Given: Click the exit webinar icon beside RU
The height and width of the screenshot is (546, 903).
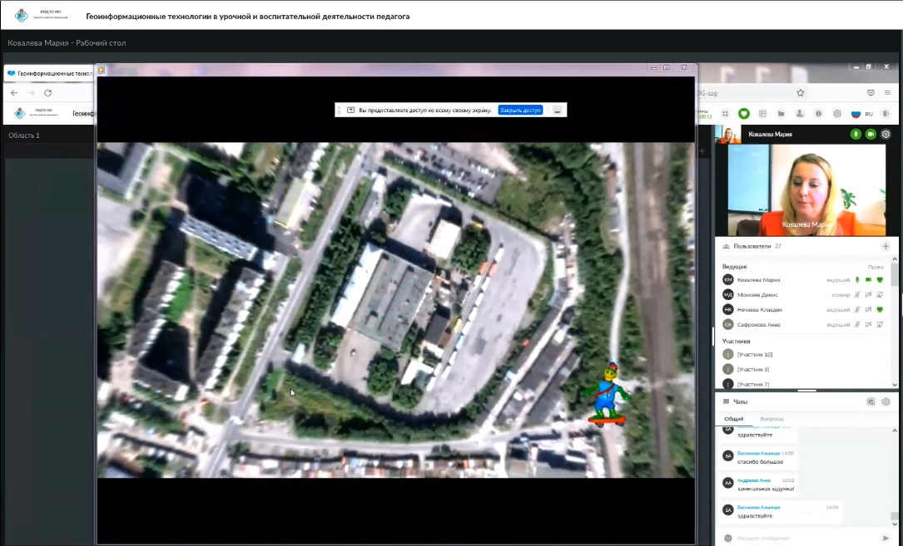Looking at the screenshot, I should pos(886,114).
